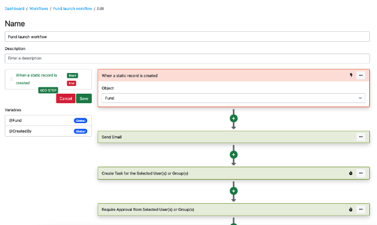Open Create Task step ellipsis menu
This screenshot has width=377, height=225.
pyautogui.click(x=361, y=173)
